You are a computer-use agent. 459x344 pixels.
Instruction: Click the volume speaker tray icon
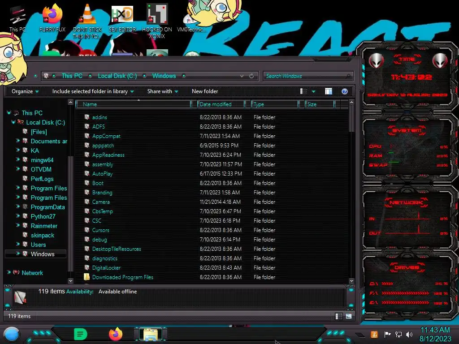point(409,334)
